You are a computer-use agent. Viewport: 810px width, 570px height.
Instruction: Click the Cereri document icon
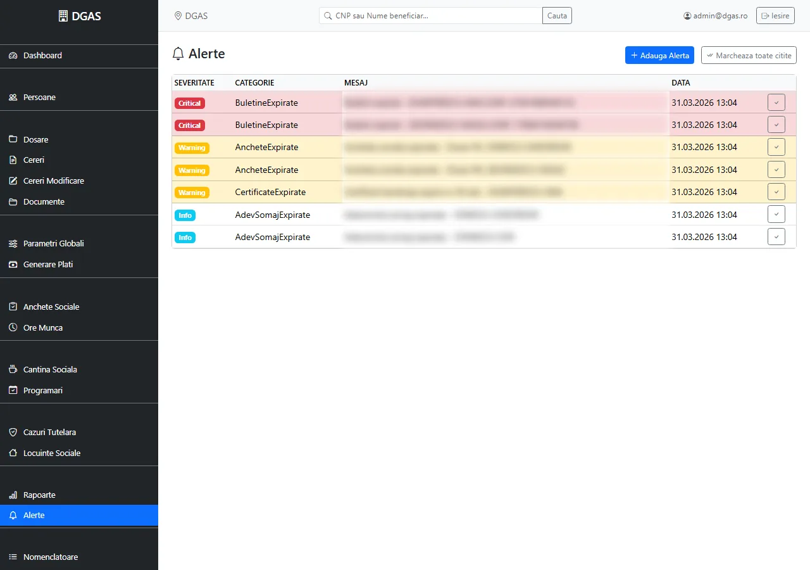click(x=13, y=160)
